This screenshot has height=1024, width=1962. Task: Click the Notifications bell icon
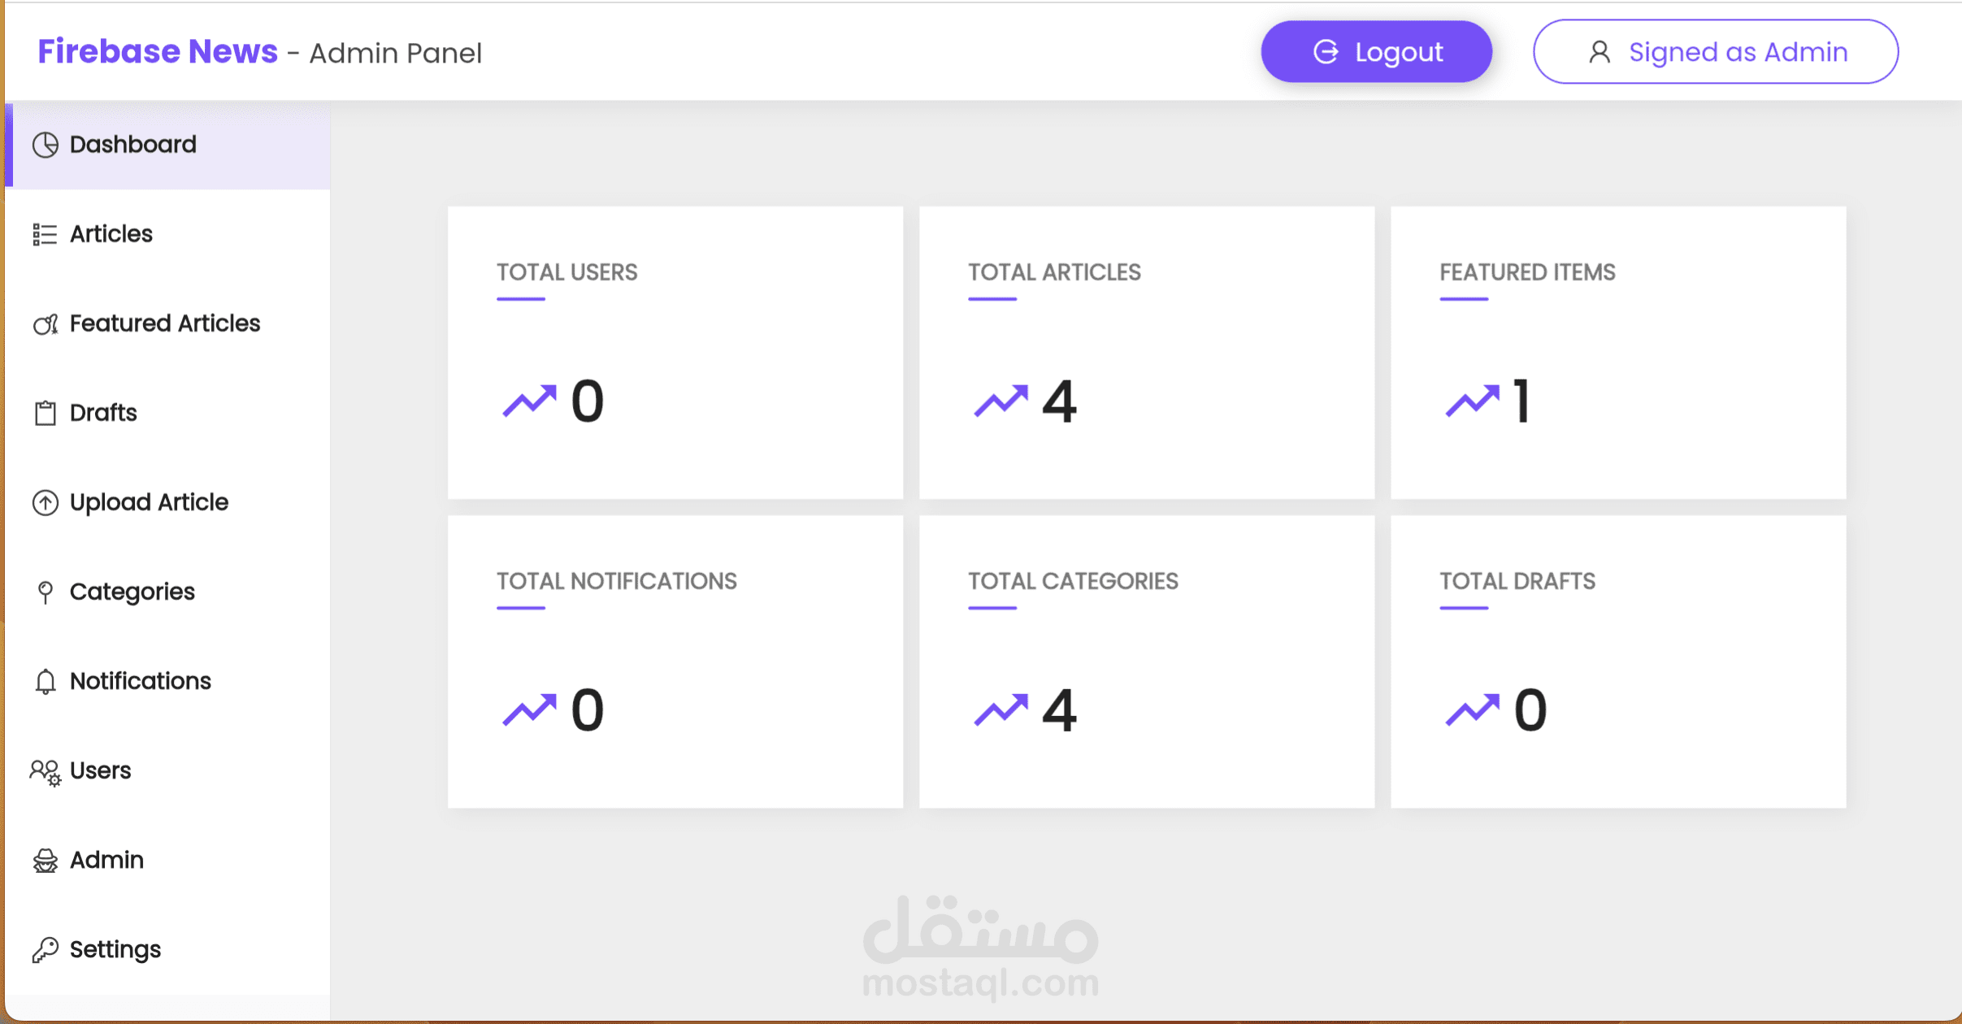(x=46, y=681)
